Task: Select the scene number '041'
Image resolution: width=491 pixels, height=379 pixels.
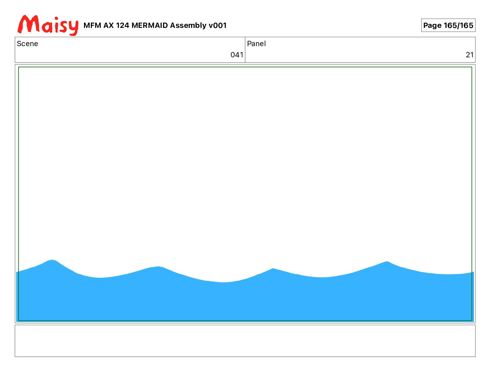Action: point(237,55)
